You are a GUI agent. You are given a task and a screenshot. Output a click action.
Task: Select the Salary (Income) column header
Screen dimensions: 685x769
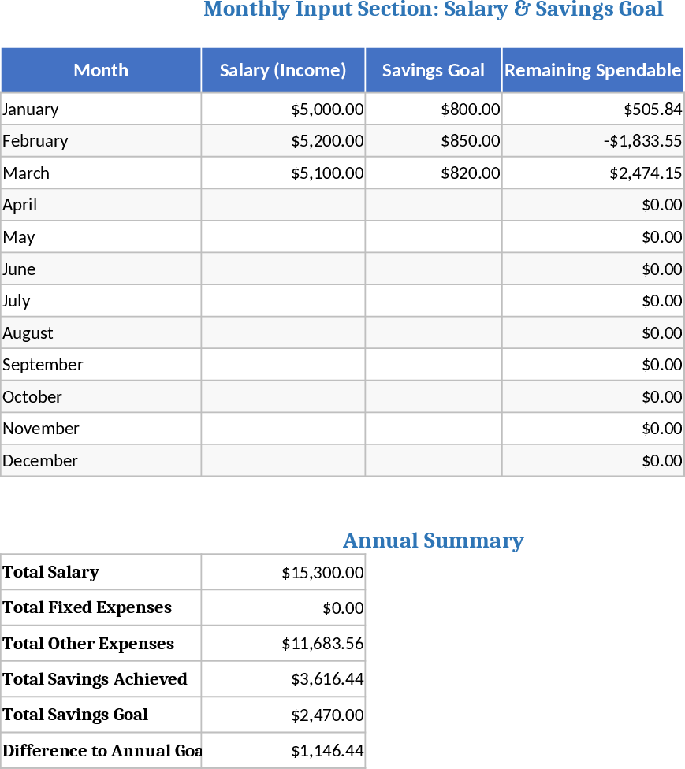pos(283,70)
